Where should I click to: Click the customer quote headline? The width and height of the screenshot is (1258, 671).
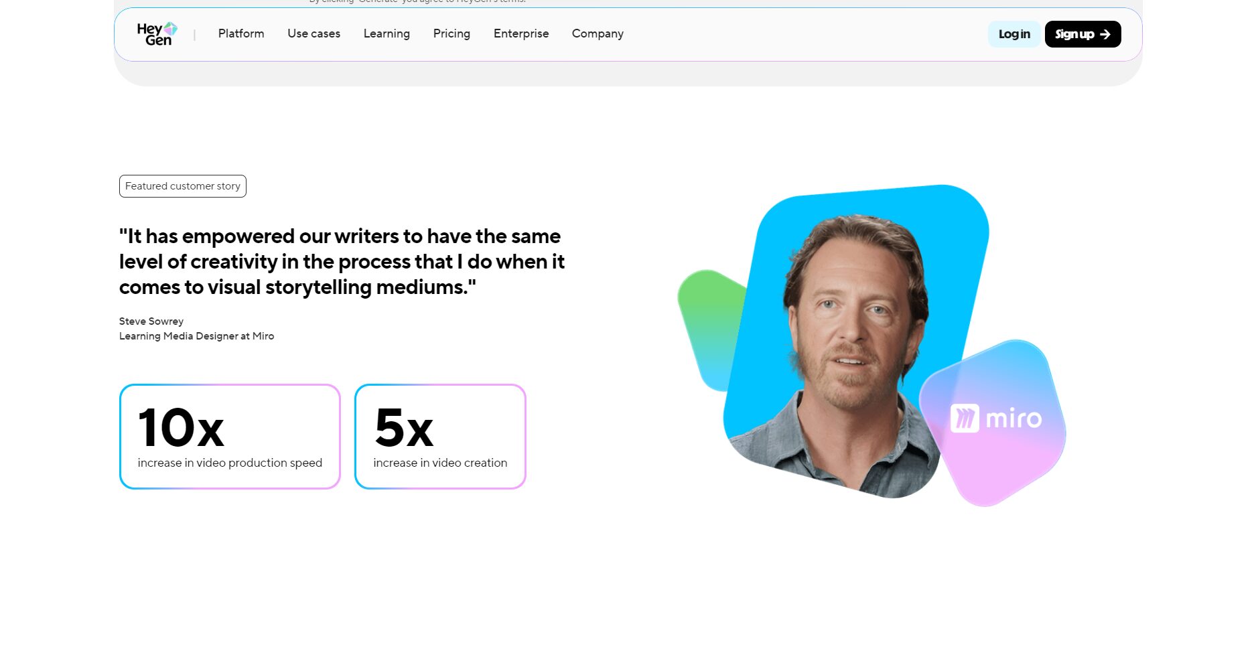[x=342, y=262]
